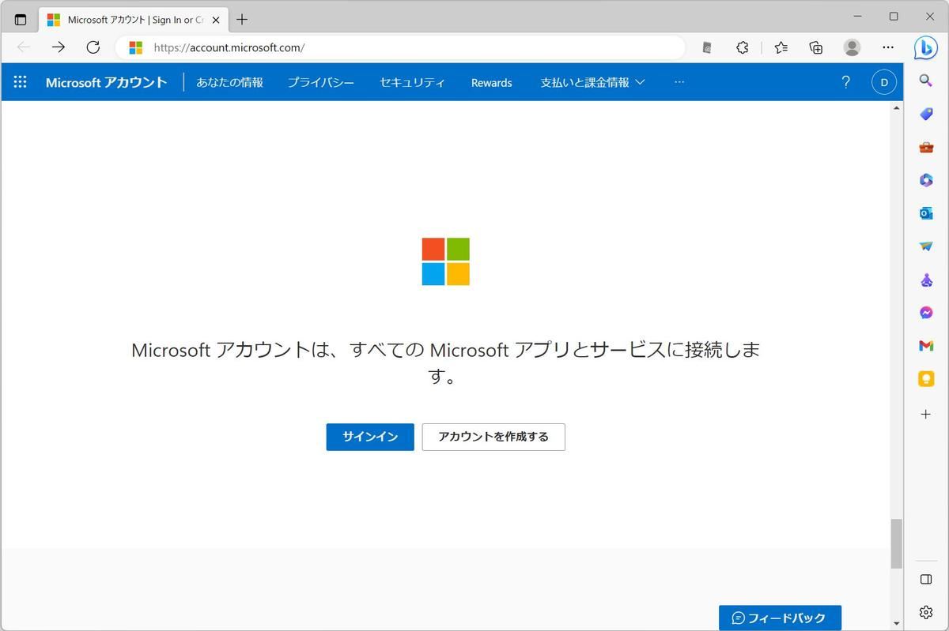Open the Favorites star icon
Image resolution: width=949 pixels, height=631 pixels.
(x=781, y=47)
